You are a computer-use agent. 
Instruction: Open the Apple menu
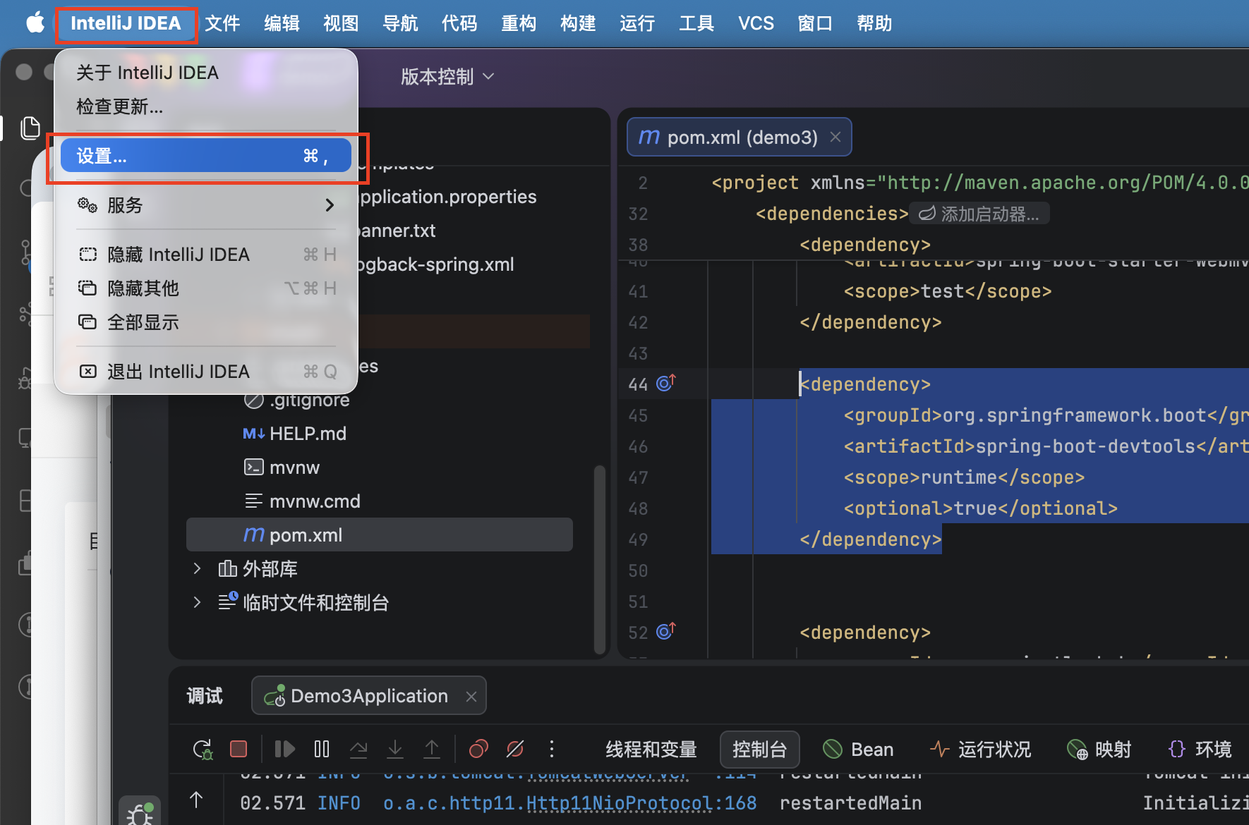(x=35, y=23)
